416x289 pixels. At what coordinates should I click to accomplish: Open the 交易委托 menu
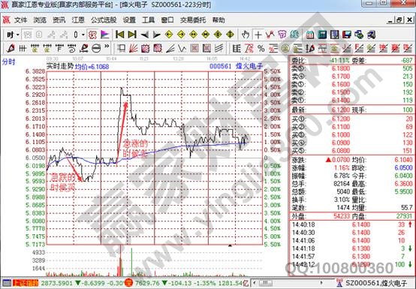click(193, 20)
